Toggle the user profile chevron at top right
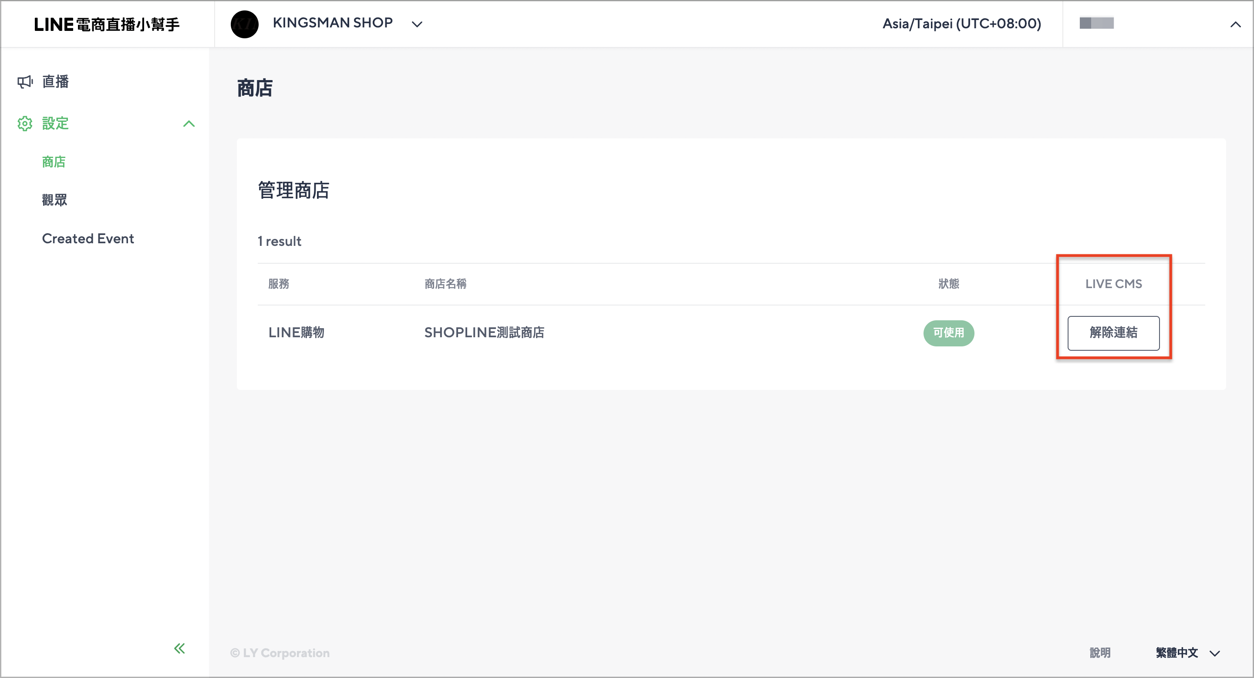Image resolution: width=1254 pixels, height=678 pixels. point(1235,24)
